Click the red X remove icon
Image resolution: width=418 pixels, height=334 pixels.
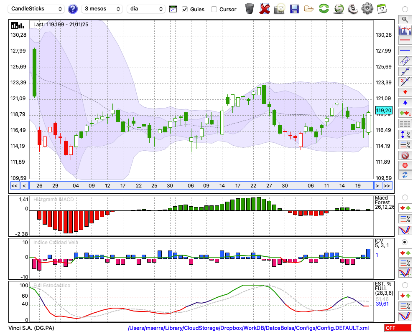(x=265, y=9)
